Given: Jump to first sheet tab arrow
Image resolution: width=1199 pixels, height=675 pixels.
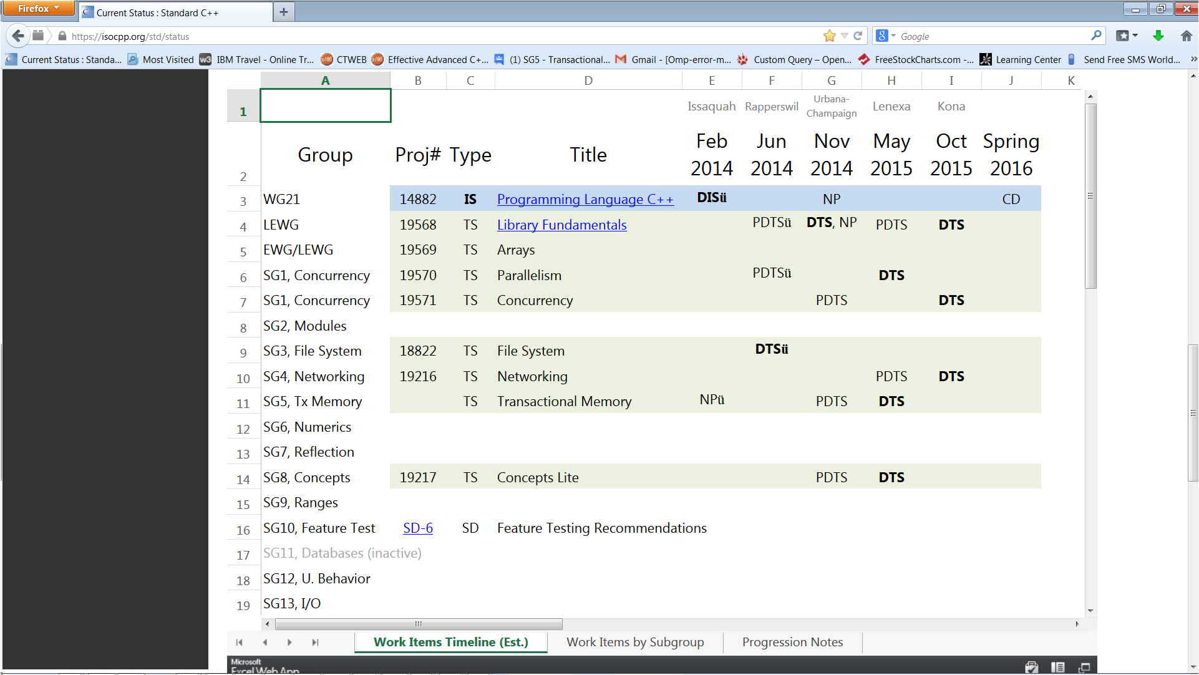Looking at the screenshot, I should (239, 642).
